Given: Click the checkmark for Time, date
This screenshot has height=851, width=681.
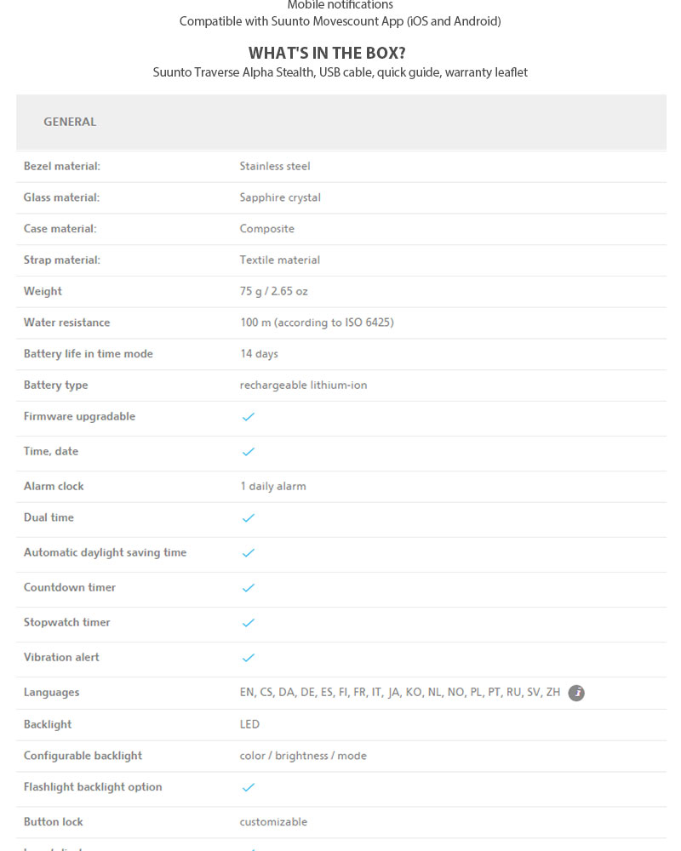Looking at the screenshot, I should click(249, 452).
